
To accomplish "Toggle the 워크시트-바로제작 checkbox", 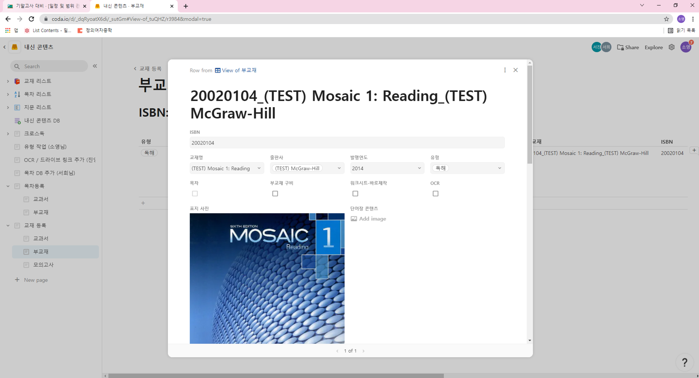I will point(355,194).
